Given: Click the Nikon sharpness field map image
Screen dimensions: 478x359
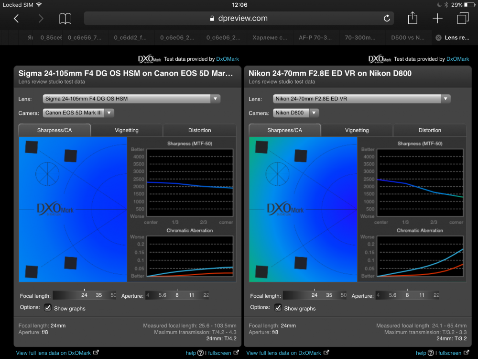Looking at the screenshot, I should coord(303,210).
